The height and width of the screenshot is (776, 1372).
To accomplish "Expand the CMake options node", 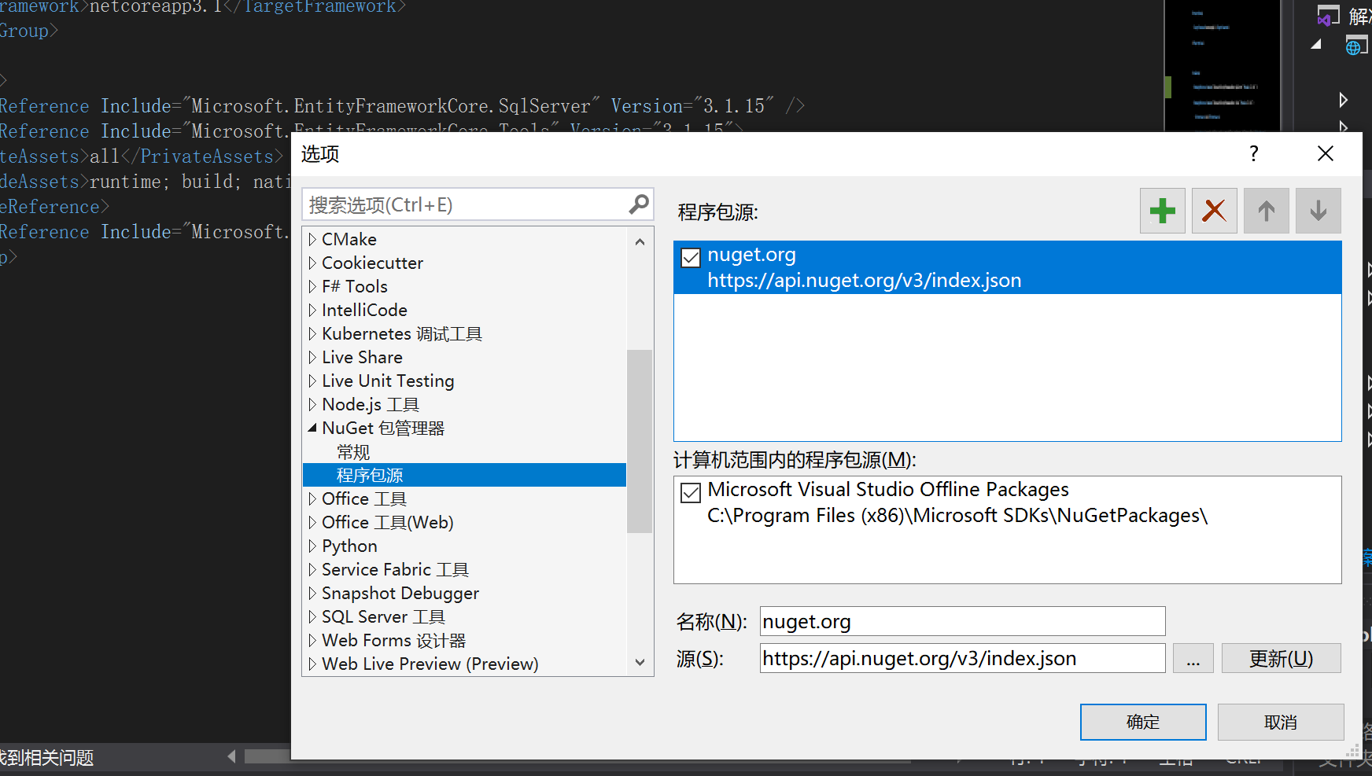I will tap(312, 239).
